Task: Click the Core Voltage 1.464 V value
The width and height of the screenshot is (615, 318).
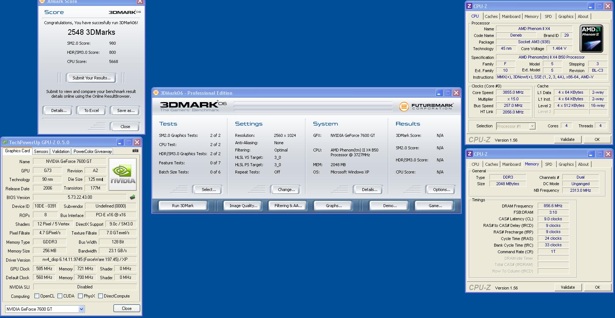Action: [559, 48]
